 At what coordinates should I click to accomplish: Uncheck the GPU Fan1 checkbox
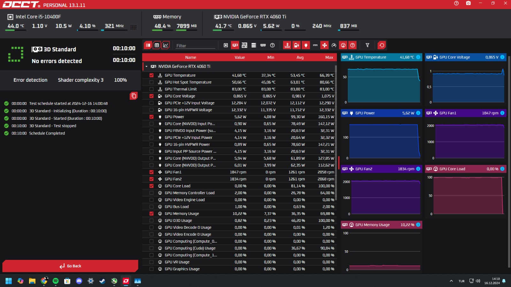151,172
